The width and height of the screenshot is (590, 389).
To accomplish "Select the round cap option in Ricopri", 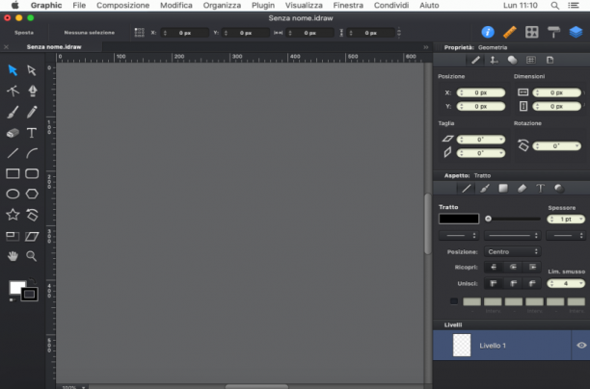I will (x=513, y=267).
